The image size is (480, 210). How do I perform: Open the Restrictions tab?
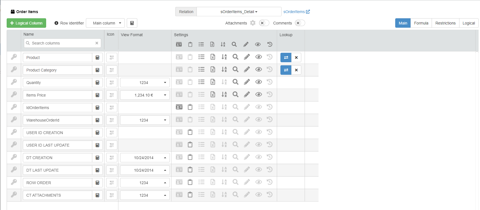pos(445,23)
